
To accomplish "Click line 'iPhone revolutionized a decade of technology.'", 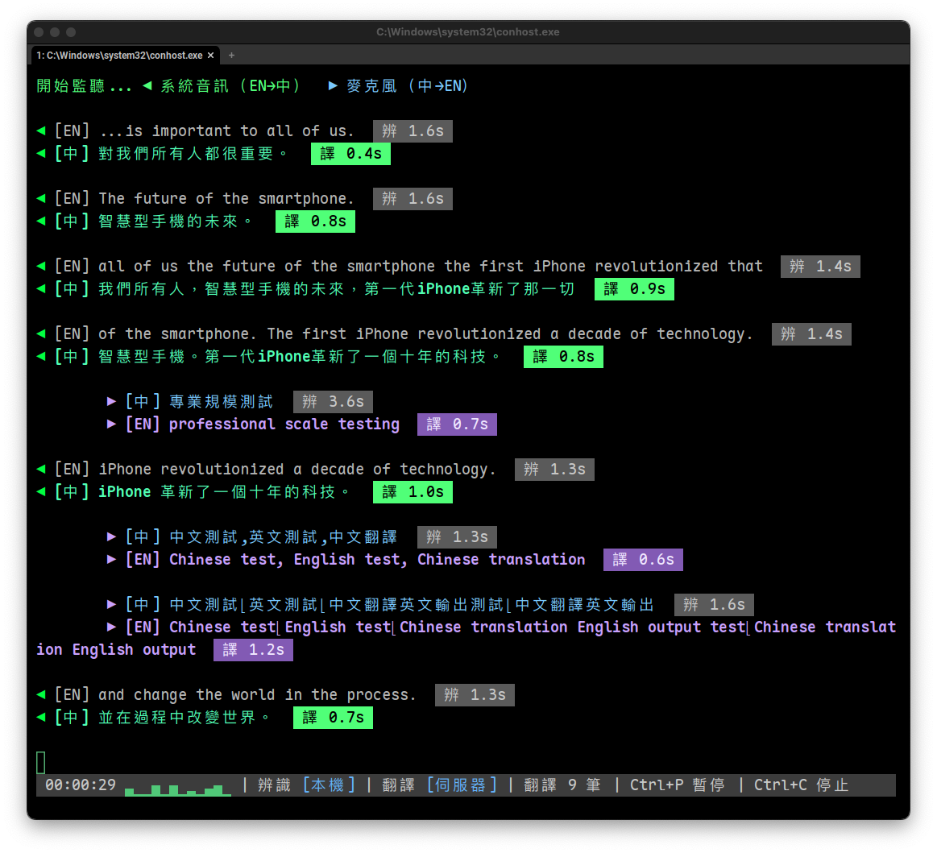I will click(x=297, y=469).
